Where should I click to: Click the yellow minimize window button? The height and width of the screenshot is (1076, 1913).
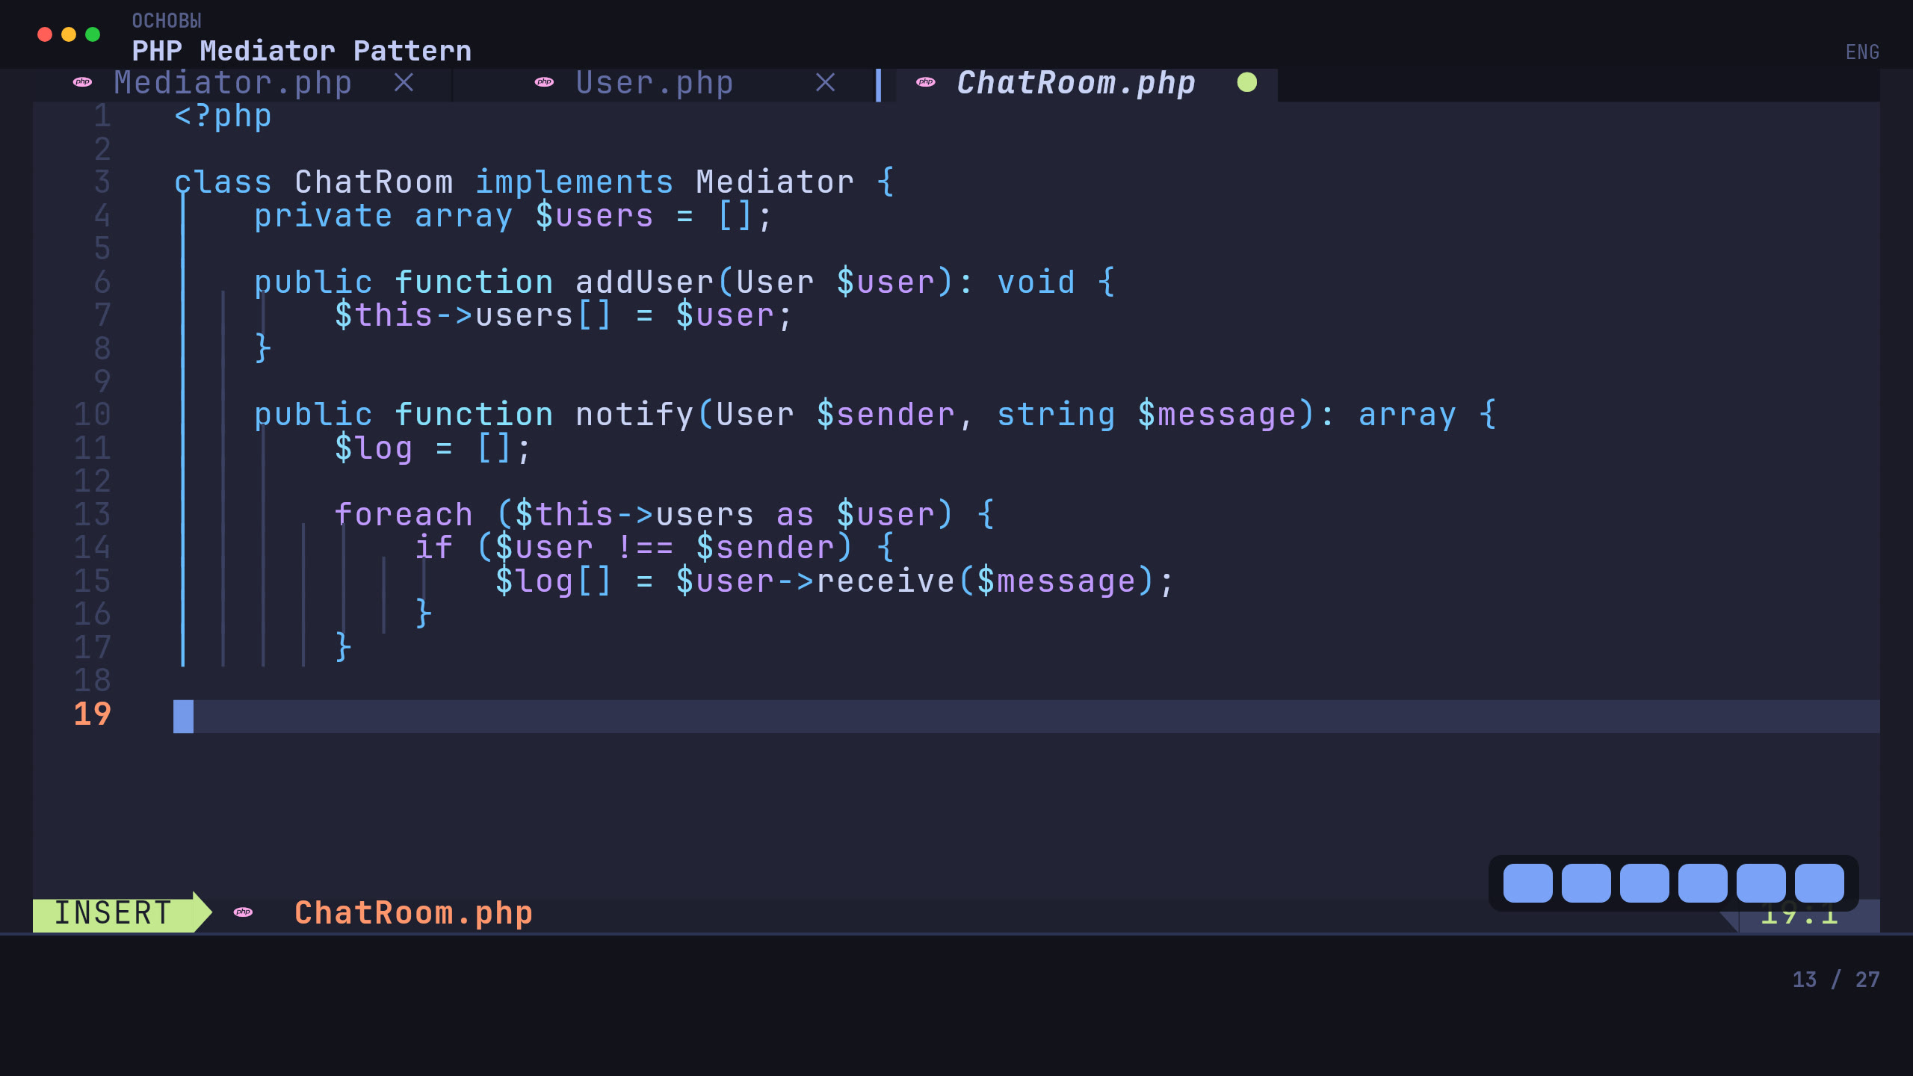tap(69, 34)
